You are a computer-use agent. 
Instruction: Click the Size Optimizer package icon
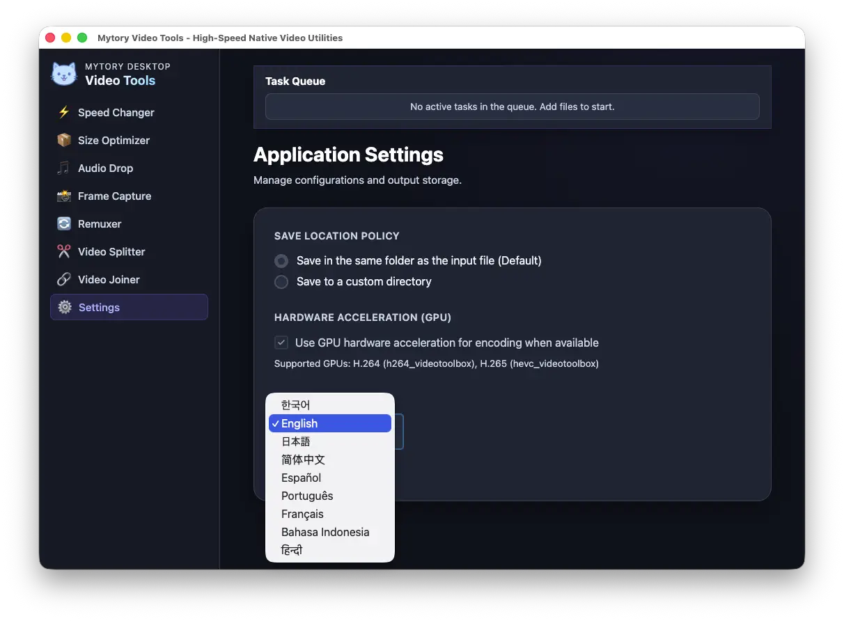(64, 141)
